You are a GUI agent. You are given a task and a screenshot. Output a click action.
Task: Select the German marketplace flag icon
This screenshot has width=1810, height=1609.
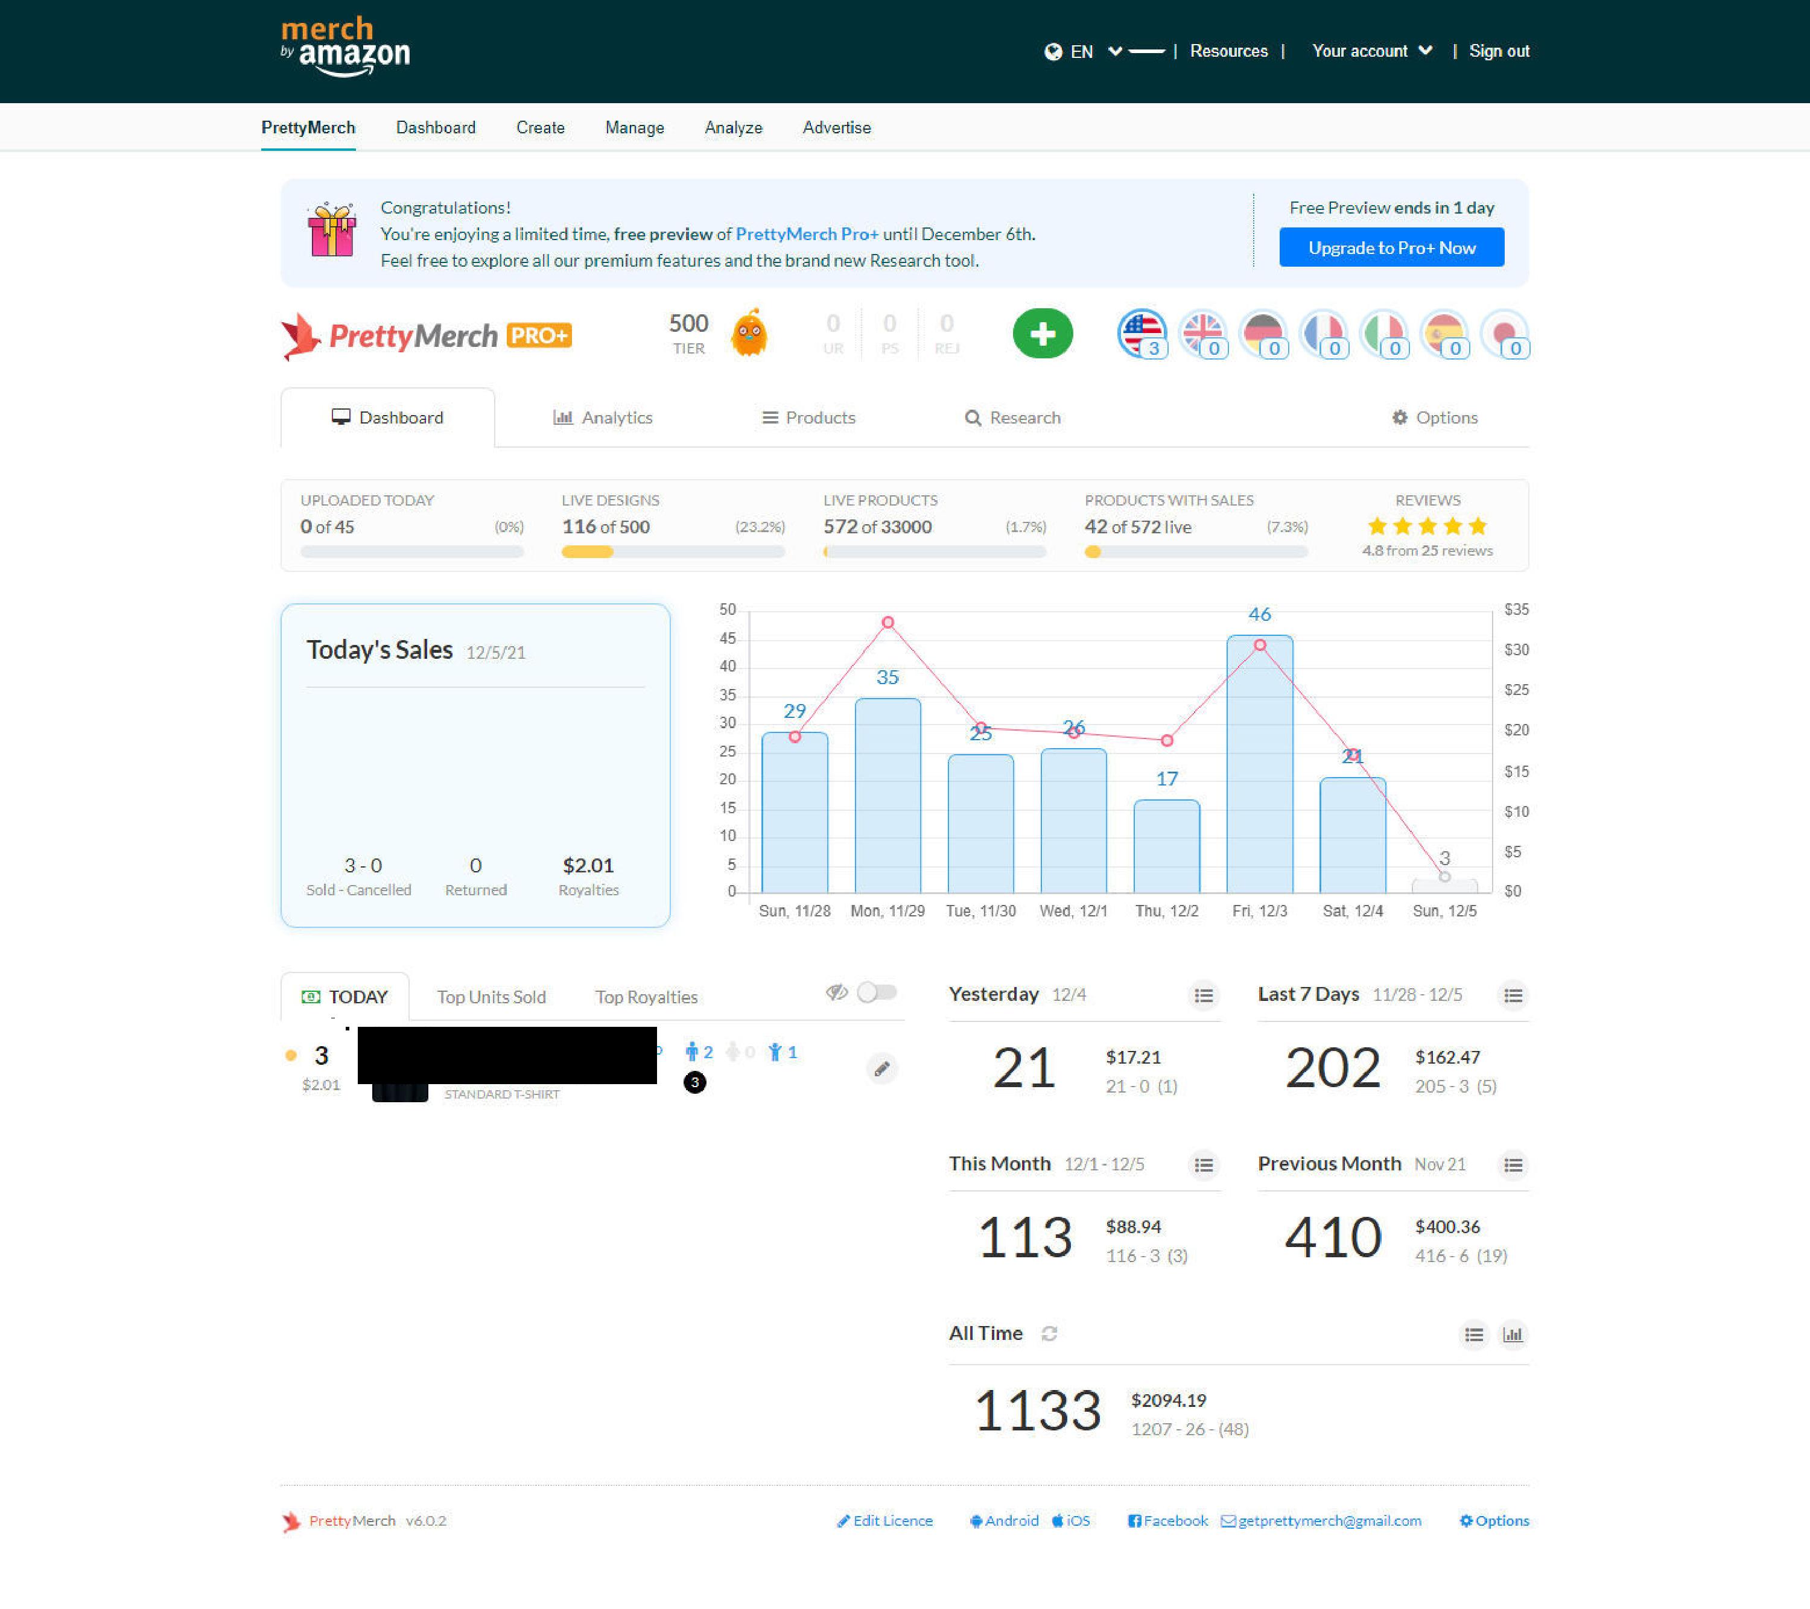click(x=1262, y=333)
